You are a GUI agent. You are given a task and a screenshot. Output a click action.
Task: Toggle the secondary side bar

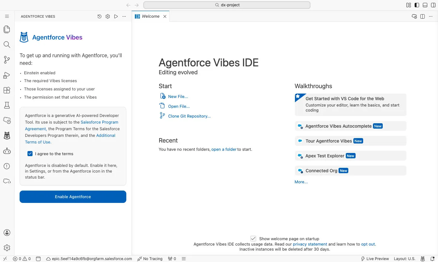[x=433, y=5]
